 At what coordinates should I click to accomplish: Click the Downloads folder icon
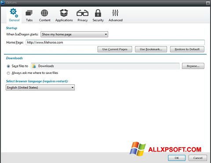34,66
